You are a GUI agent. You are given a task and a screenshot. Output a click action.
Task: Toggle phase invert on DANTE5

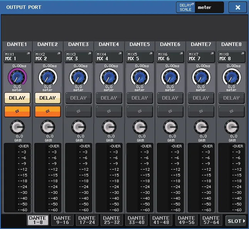tap(140, 112)
